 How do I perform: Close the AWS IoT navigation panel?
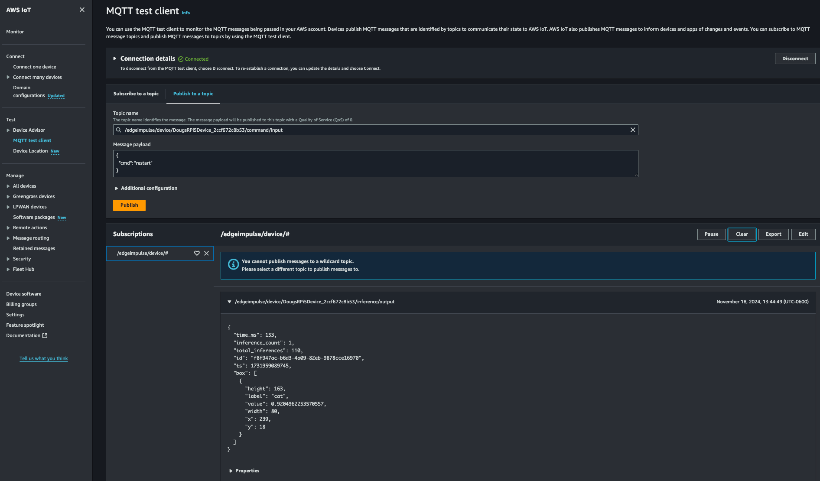pos(82,10)
